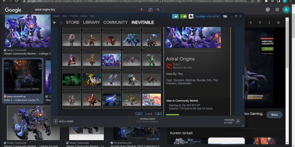Image resolution: width=295 pixels, height=147 pixels.
Task: Open the Steam messages envelope showing 2
Action: click(x=183, y=16)
